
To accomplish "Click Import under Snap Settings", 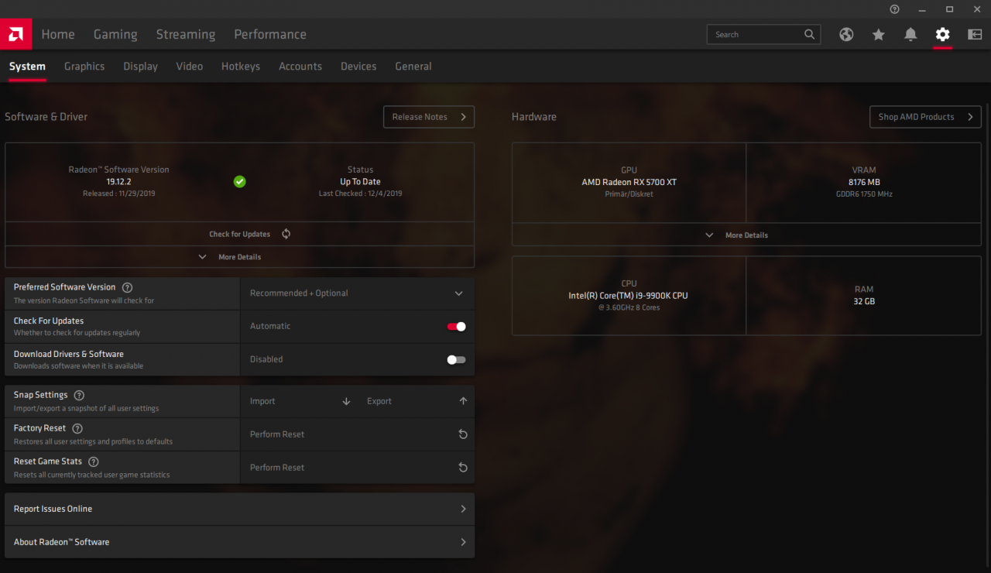I will click(x=262, y=401).
